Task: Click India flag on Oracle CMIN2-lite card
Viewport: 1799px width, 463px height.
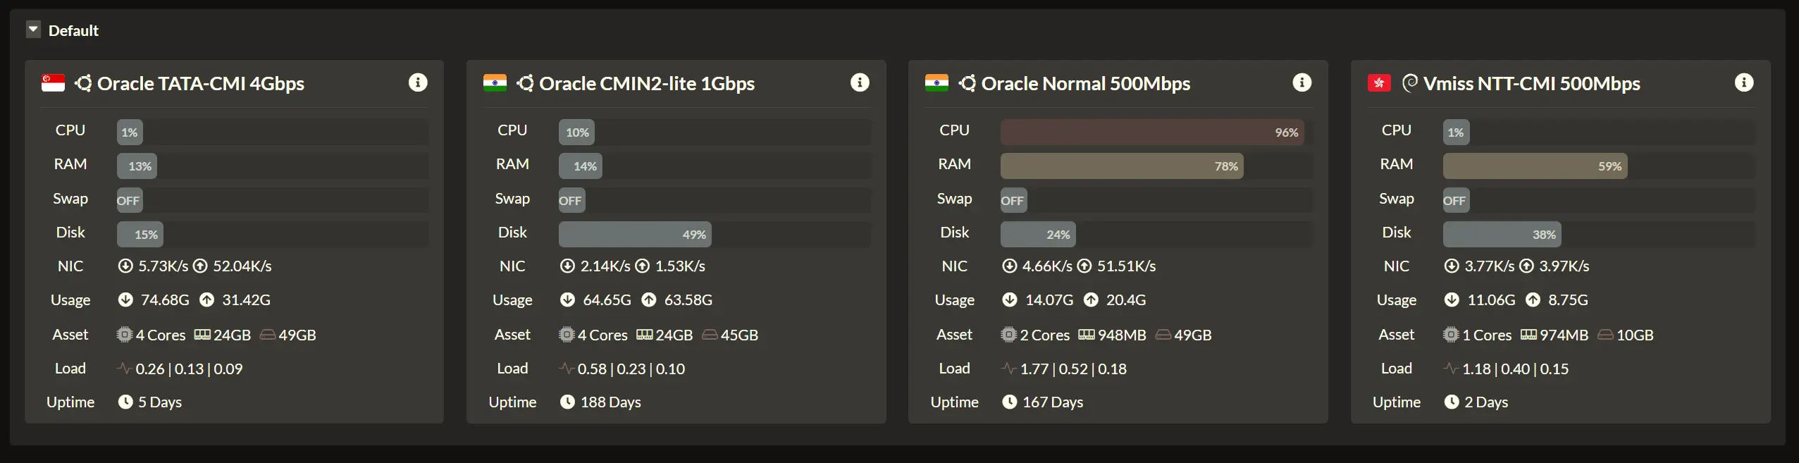Action: click(495, 83)
